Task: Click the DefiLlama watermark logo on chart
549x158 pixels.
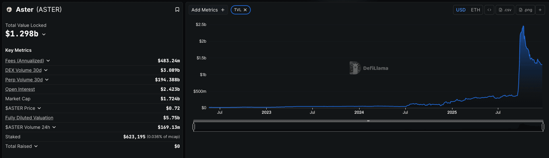Action: 355,68
